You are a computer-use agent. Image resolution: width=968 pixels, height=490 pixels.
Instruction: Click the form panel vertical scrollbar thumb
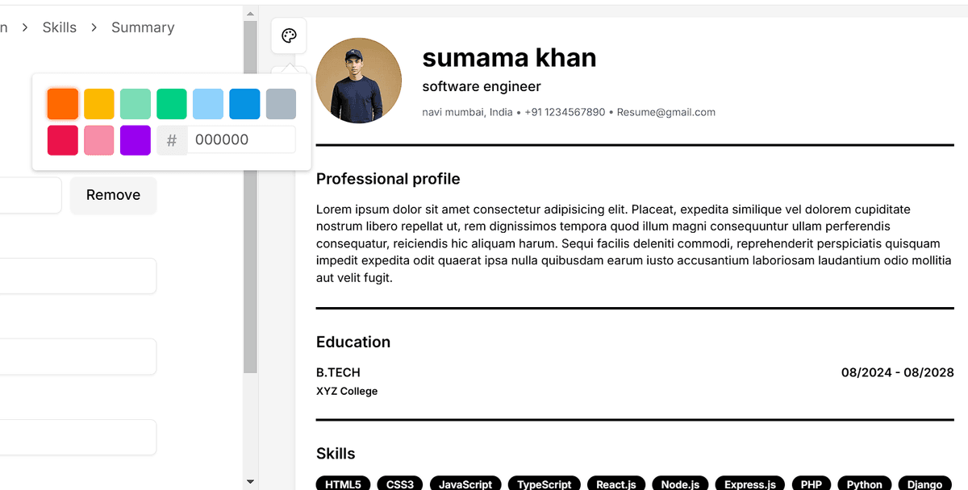point(250,201)
